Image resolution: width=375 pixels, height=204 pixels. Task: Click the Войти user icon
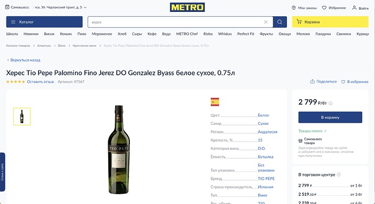pyautogui.click(x=354, y=8)
